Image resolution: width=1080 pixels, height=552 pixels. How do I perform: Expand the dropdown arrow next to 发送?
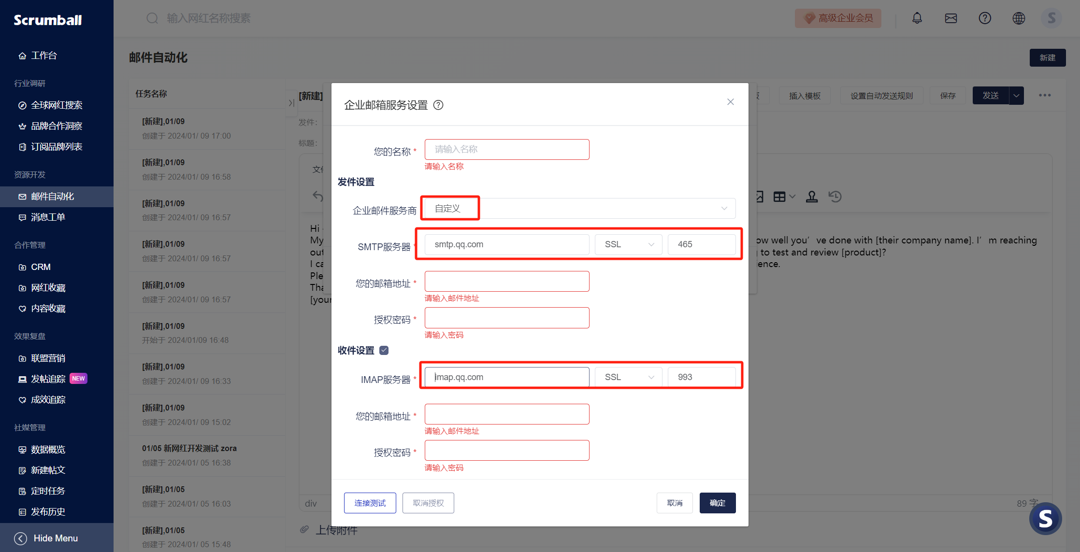pyautogui.click(x=1016, y=96)
